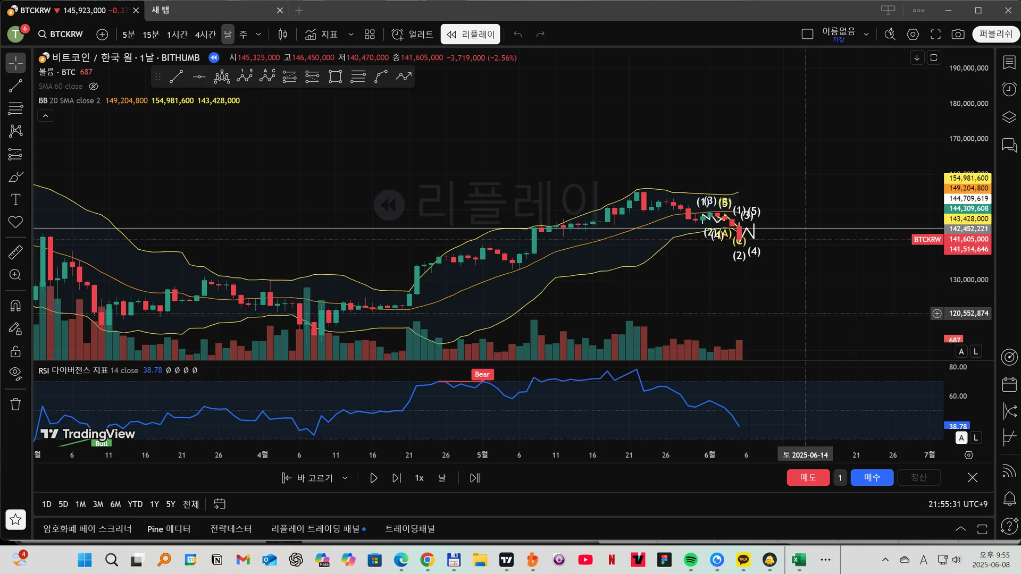
Task: Toggle SMA 60 indicator visibility eye
Action: click(x=94, y=86)
